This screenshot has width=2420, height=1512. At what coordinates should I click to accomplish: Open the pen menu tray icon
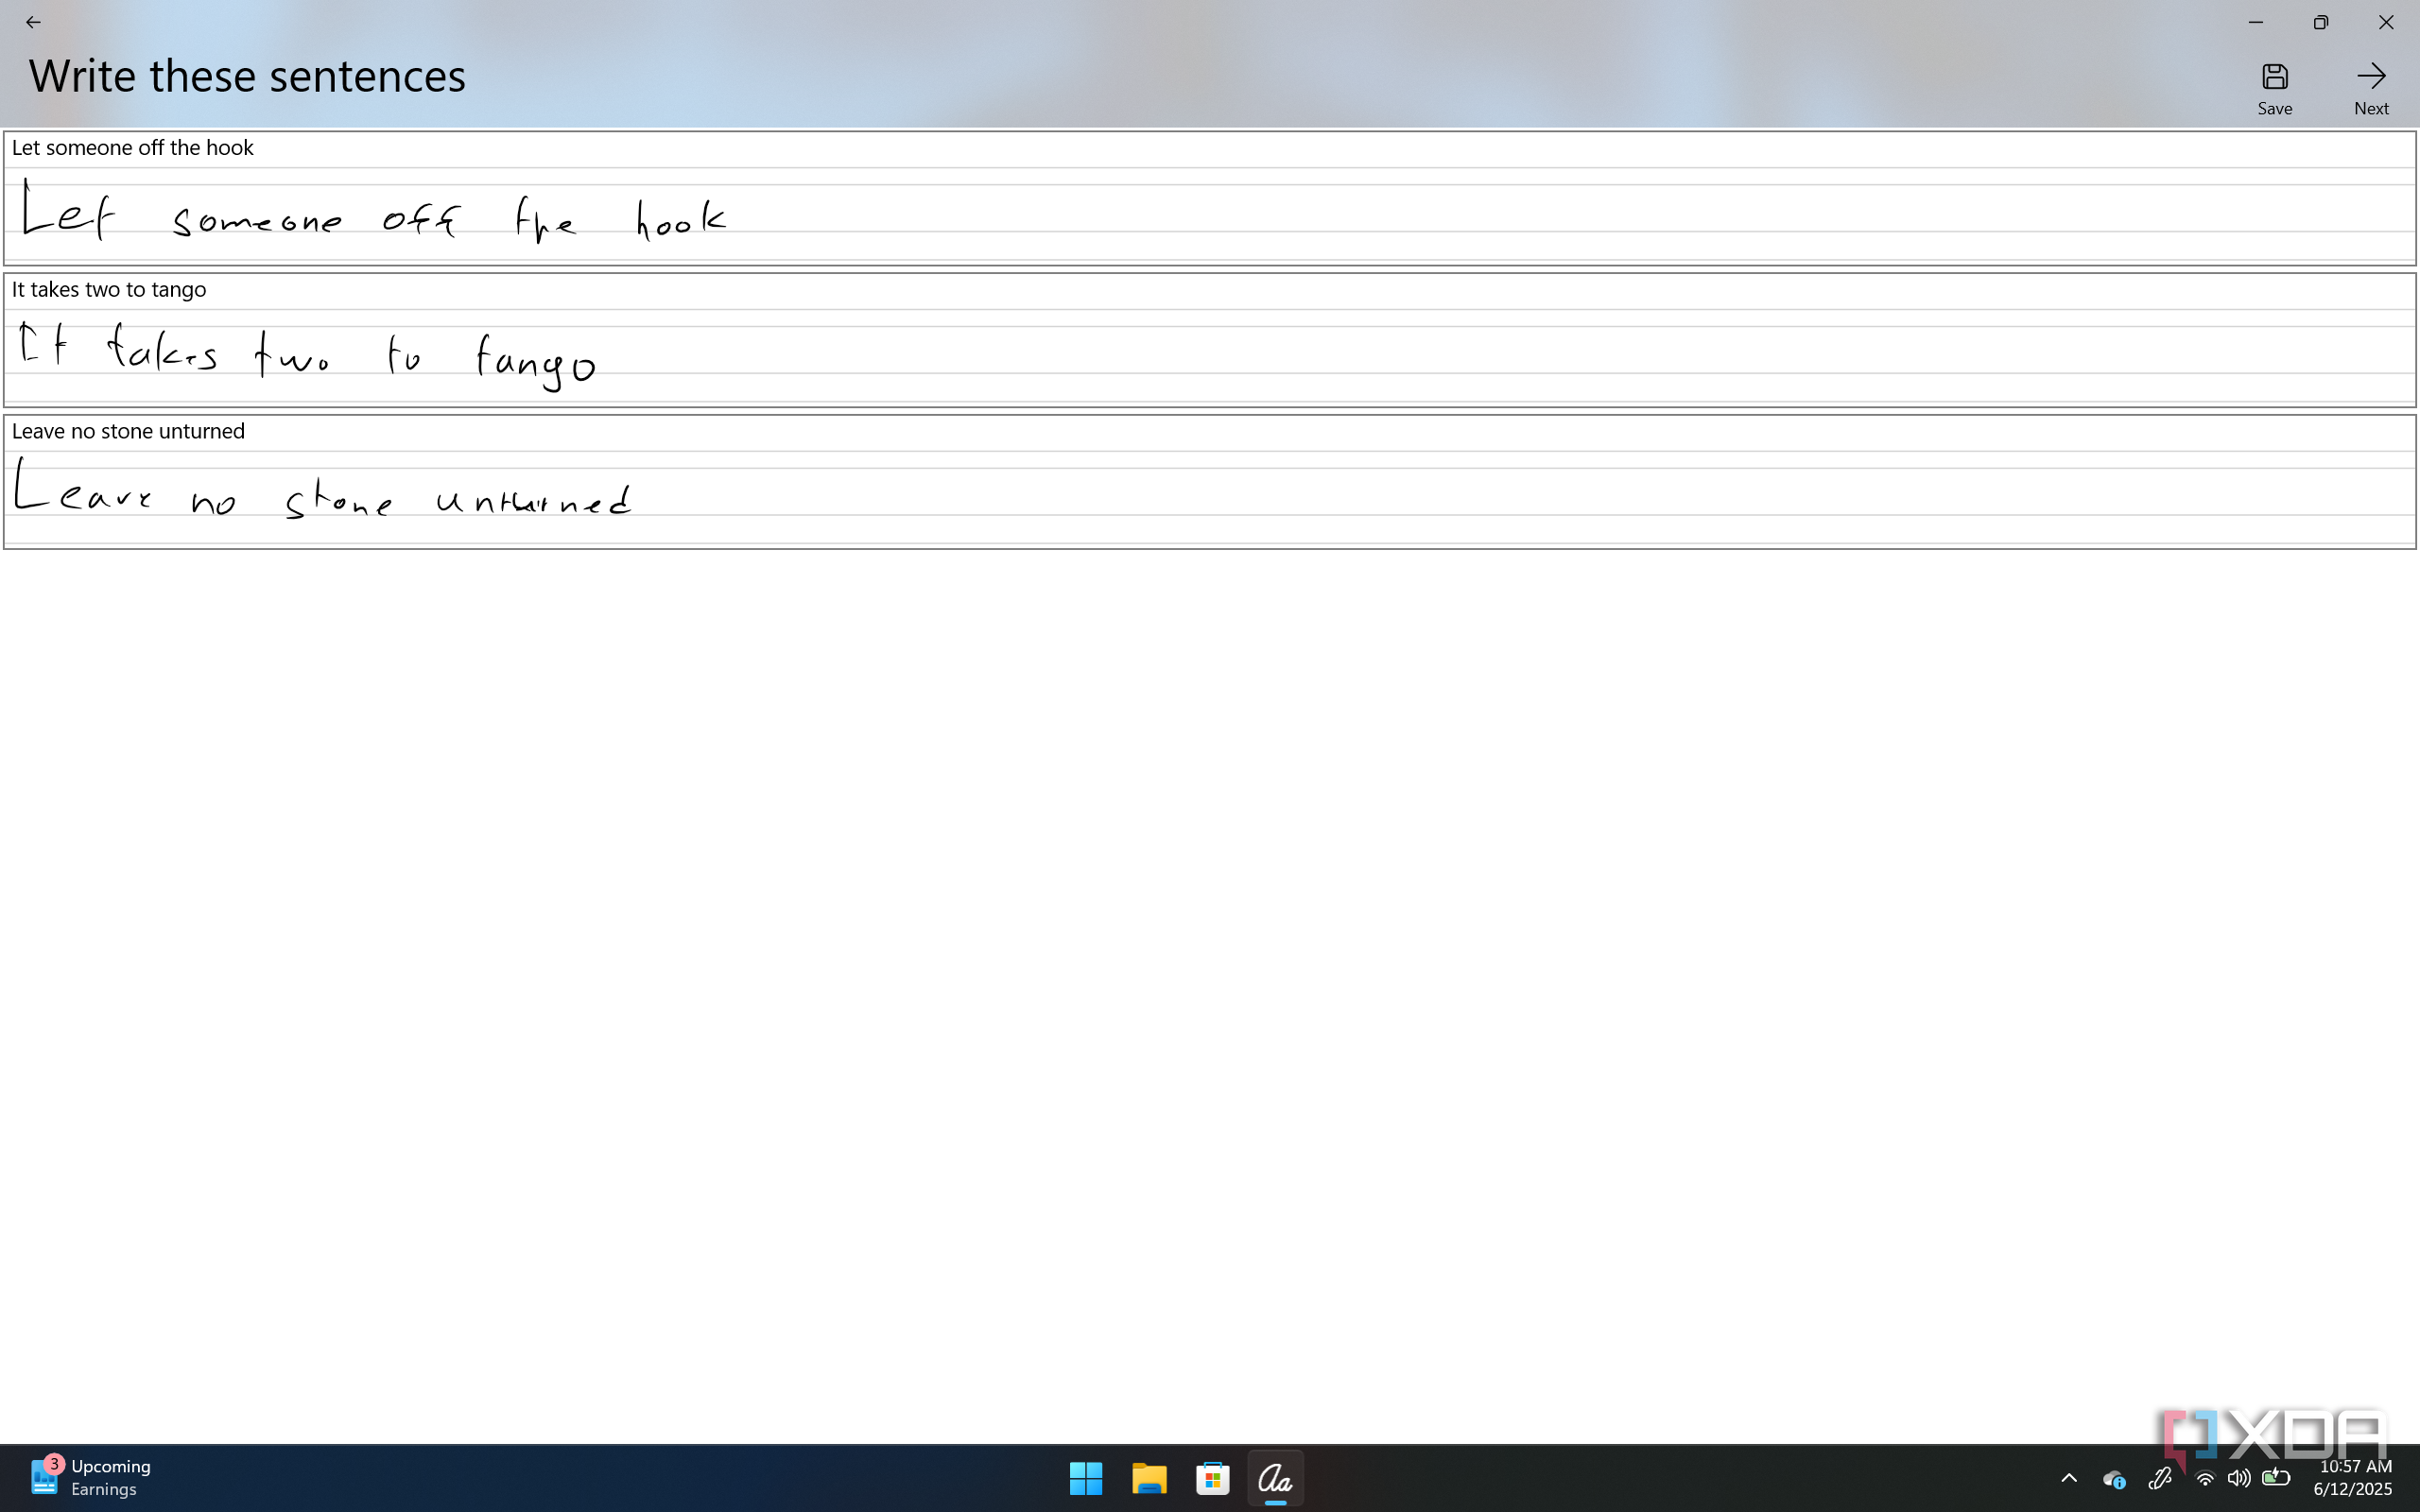click(x=2159, y=1478)
